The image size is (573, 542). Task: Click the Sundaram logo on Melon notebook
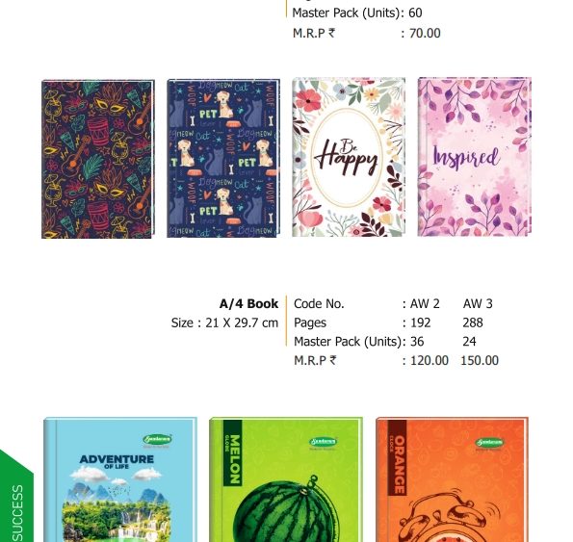pos(324,443)
